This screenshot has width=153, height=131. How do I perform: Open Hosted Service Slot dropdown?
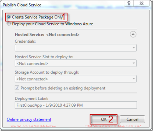coord(76,63)
